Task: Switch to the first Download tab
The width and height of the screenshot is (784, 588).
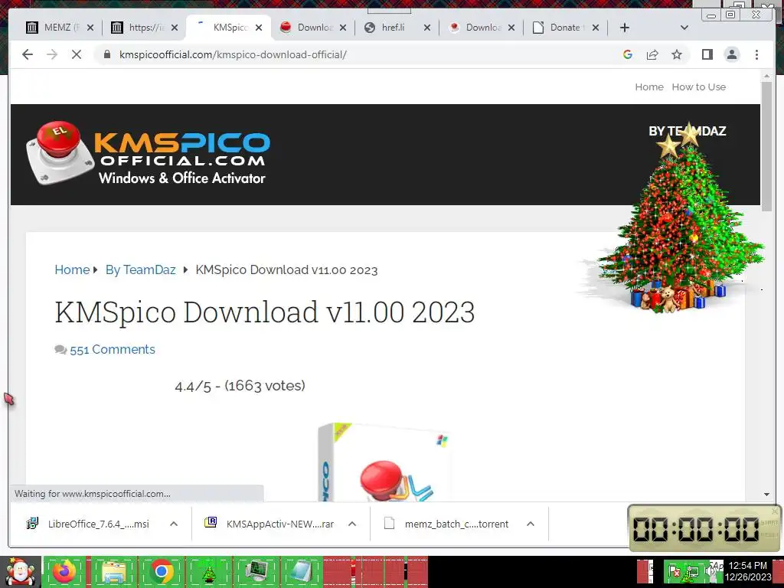Action: click(312, 28)
